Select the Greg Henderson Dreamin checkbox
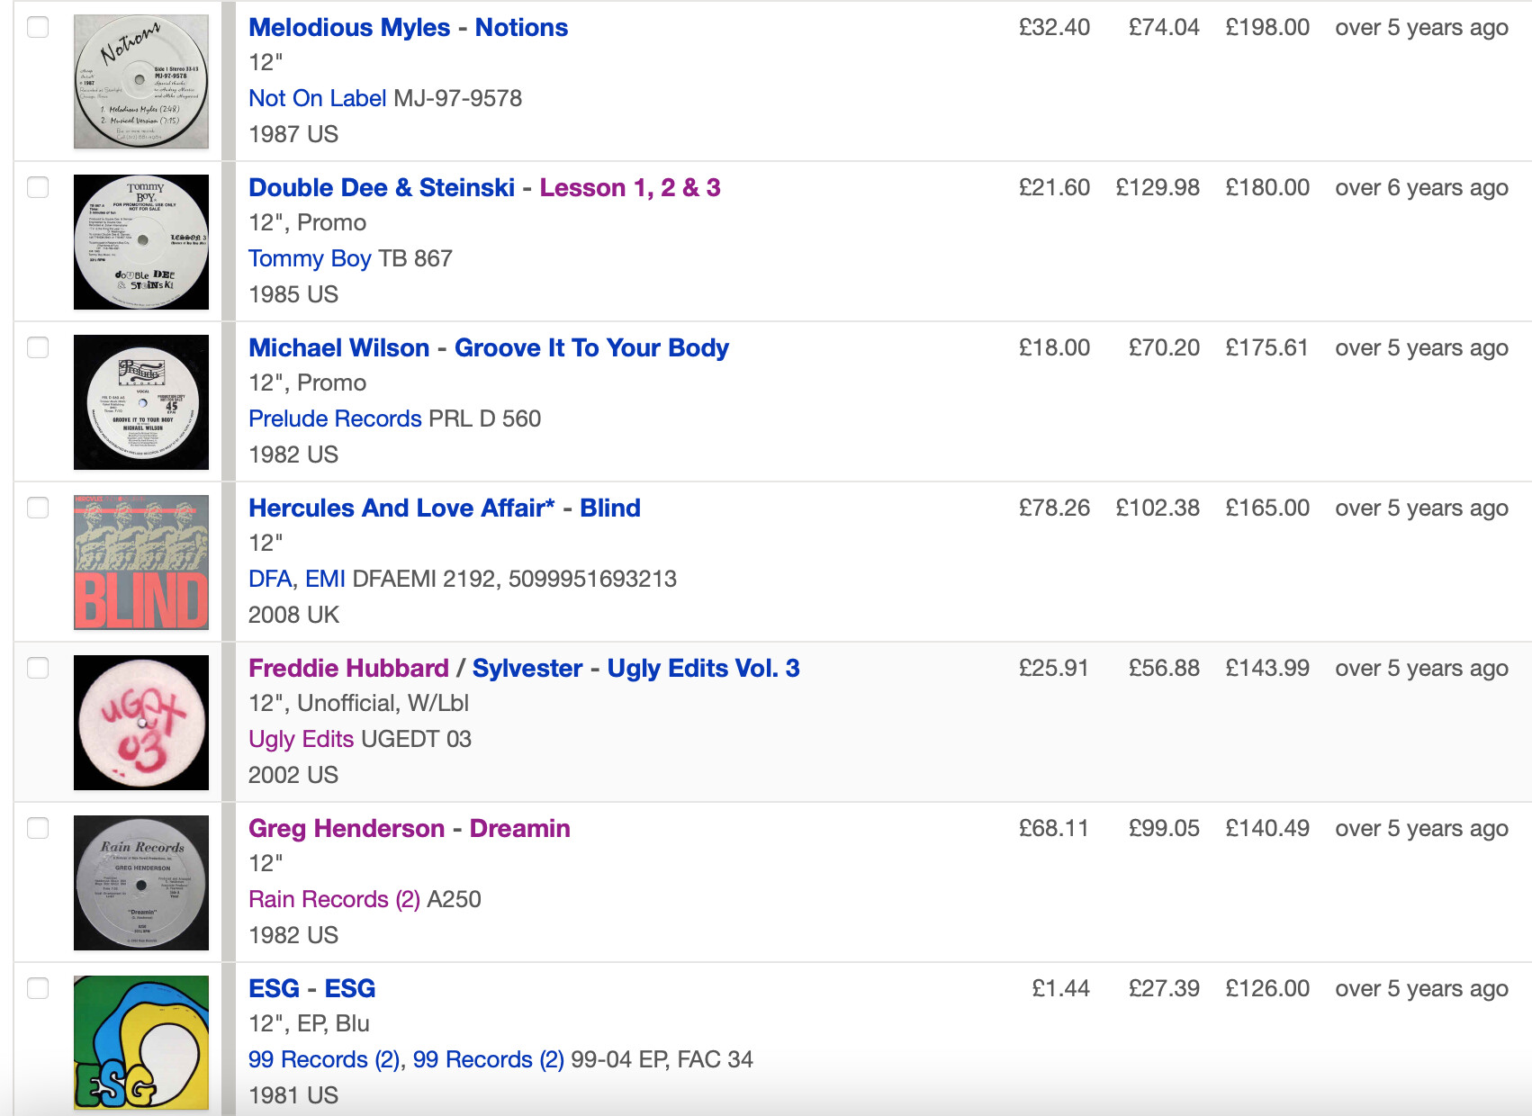This screenshot has width=1532, height=1116. click(x=38, y=828)
